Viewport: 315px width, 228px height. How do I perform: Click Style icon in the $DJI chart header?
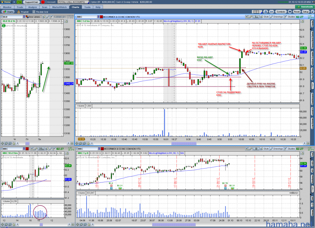coord(44,17)
